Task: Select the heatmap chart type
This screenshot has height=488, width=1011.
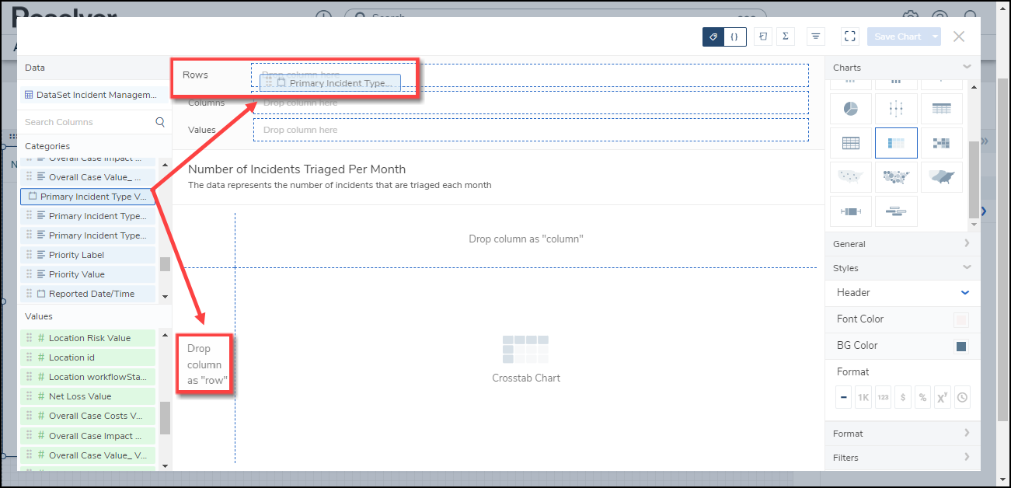Action: (941, 143)
